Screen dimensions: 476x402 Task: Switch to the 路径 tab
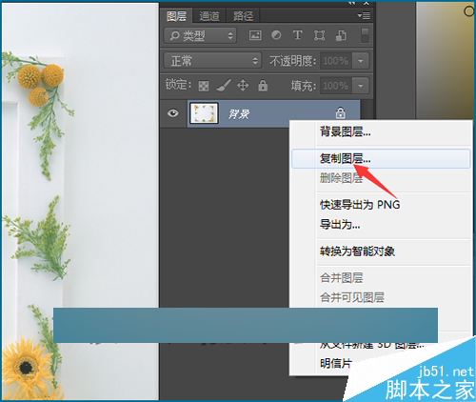click(243, 16)
